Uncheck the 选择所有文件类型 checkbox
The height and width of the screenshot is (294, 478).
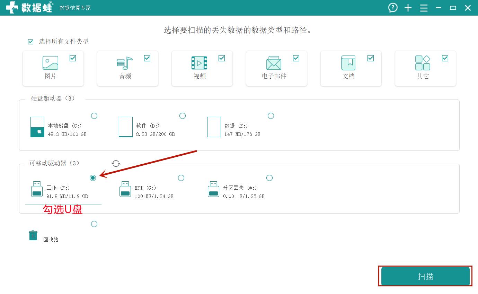[x=31, y=42]
